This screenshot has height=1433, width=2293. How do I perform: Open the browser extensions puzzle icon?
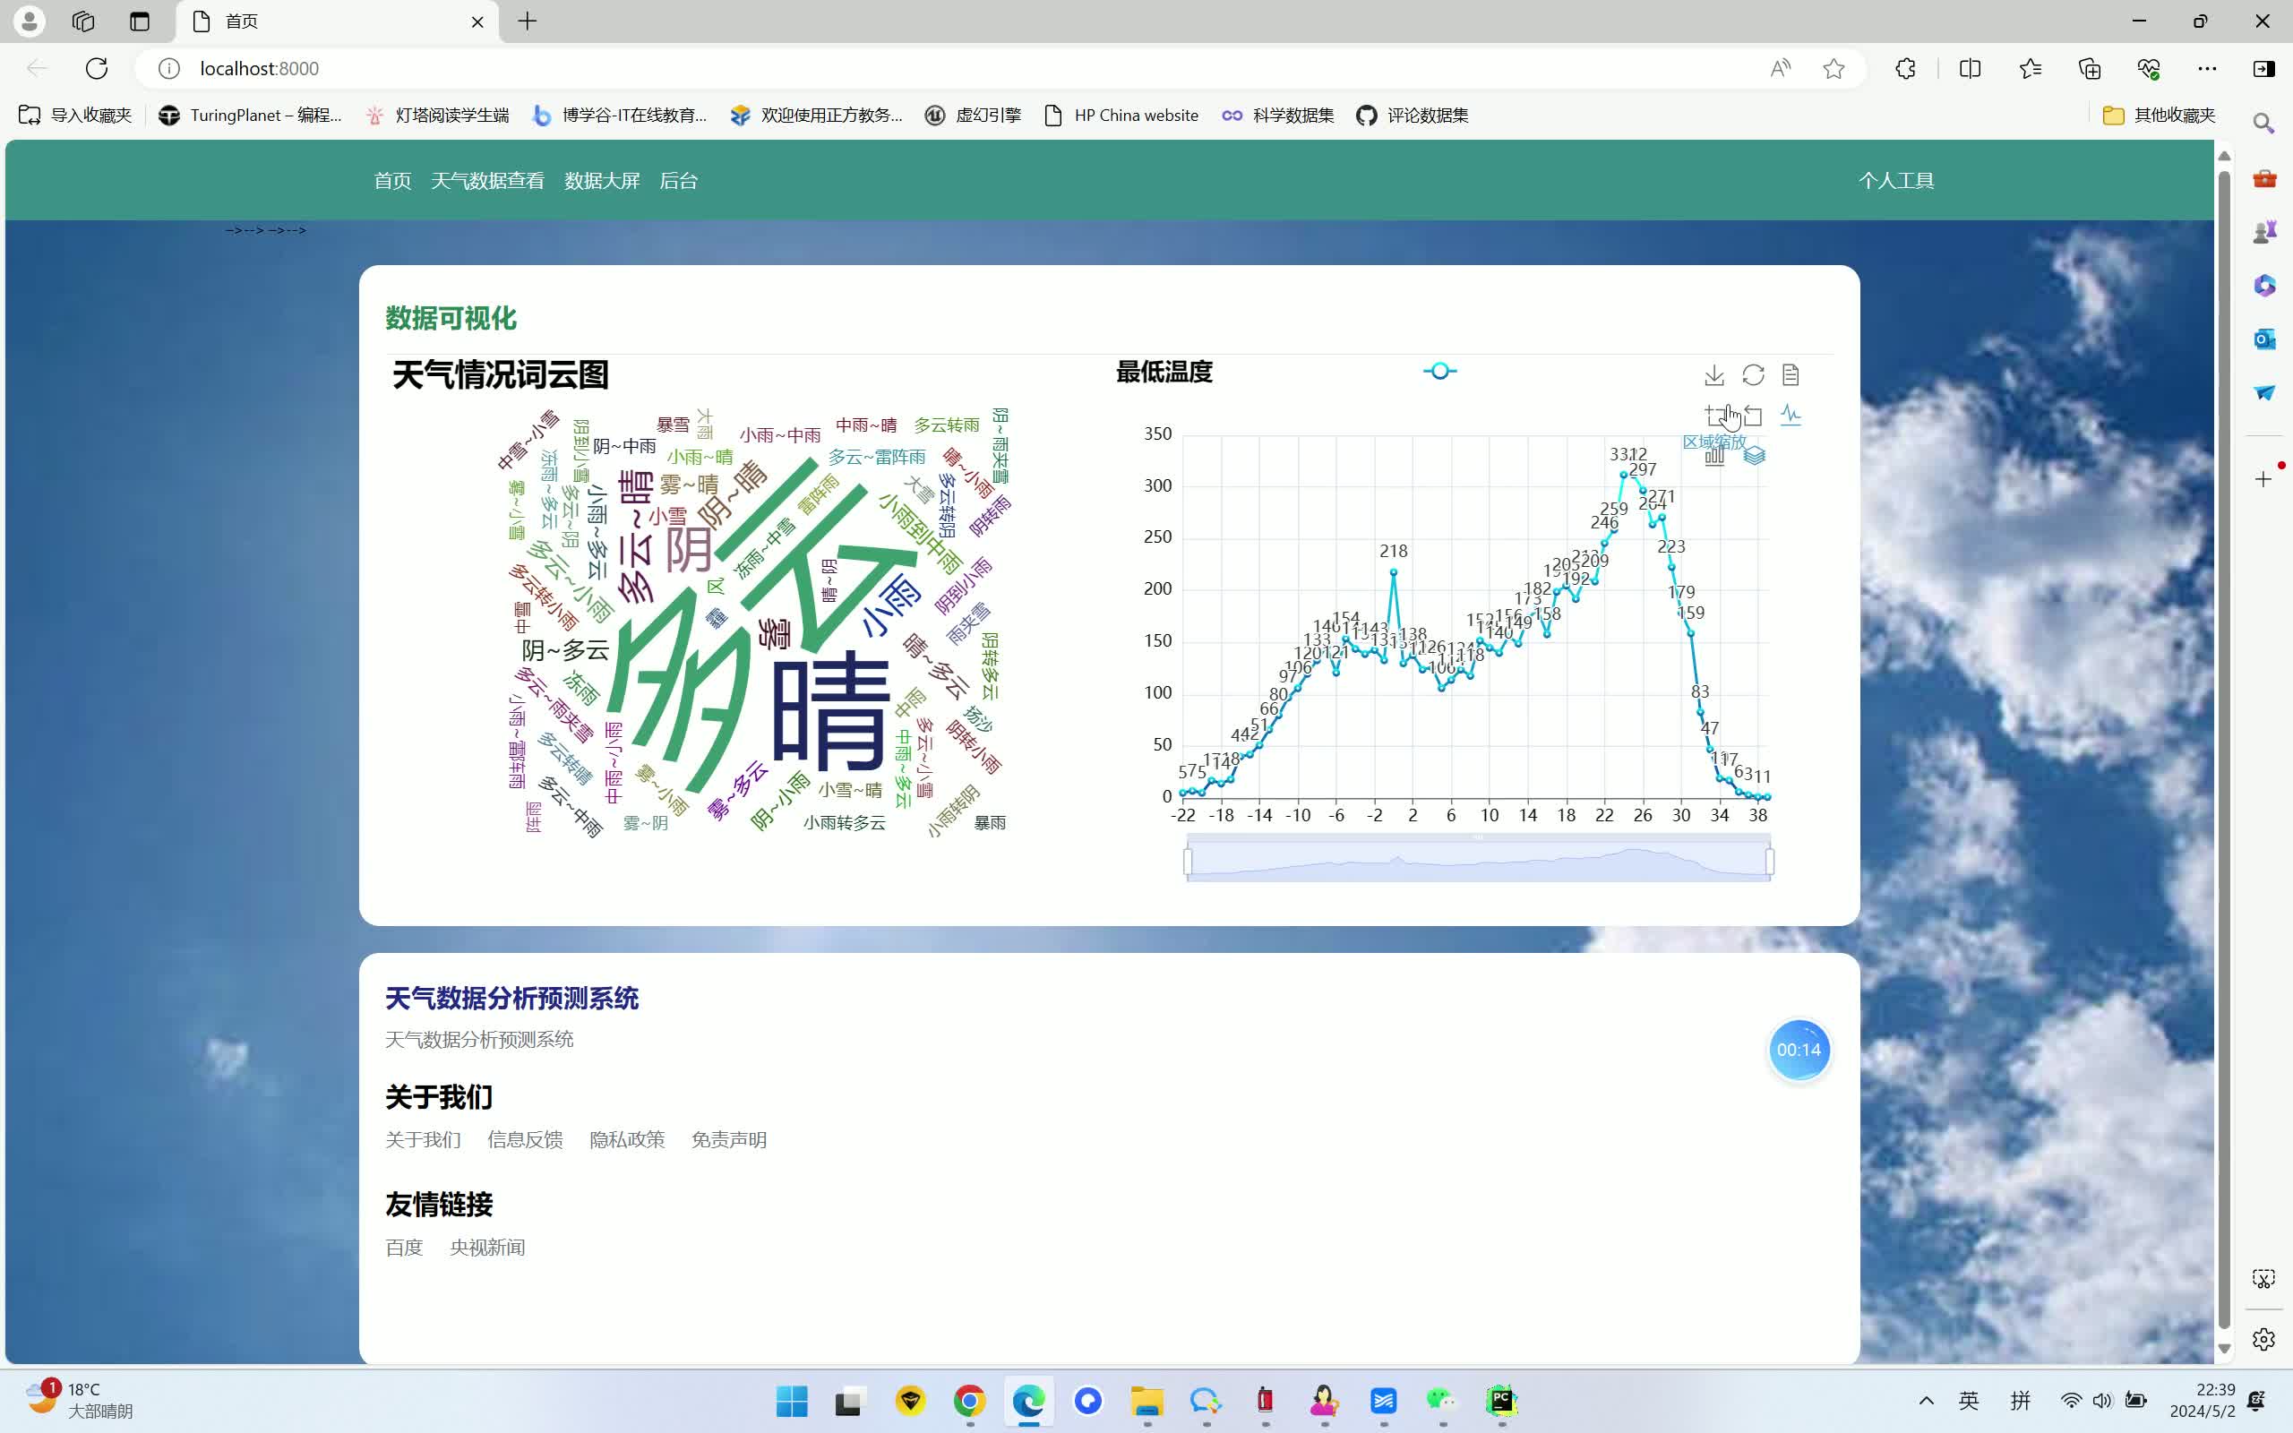[1905, 68]
